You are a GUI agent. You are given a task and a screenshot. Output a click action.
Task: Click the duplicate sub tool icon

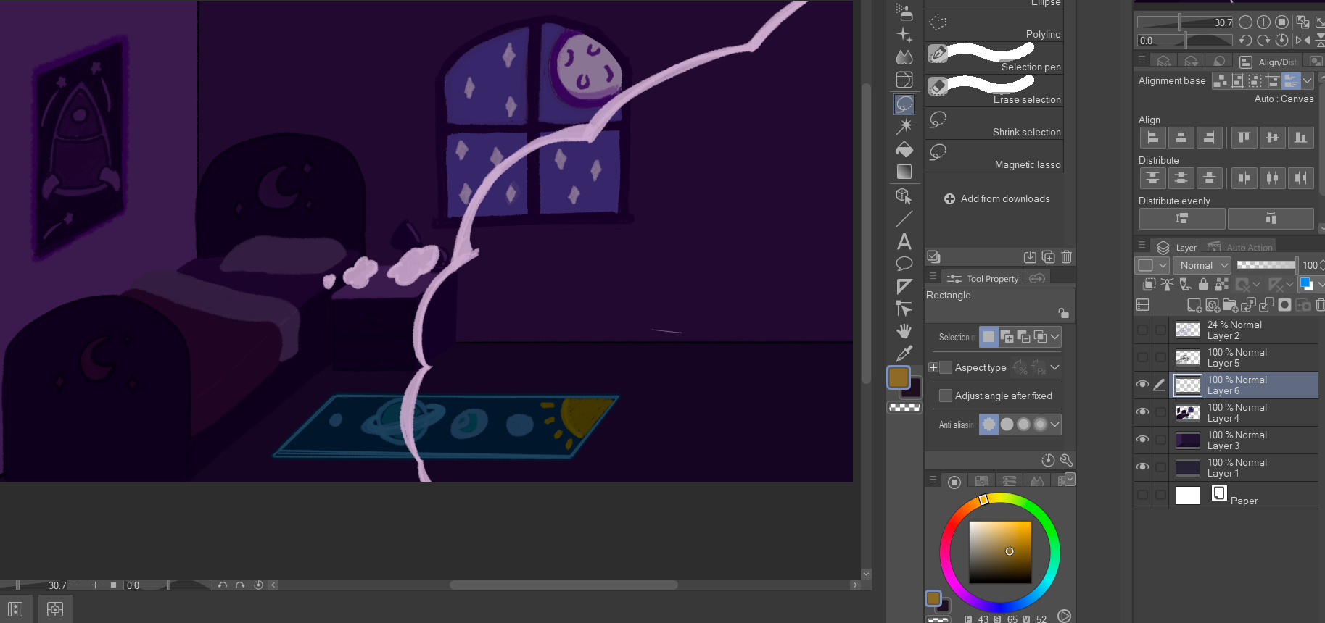point(1048,257)
